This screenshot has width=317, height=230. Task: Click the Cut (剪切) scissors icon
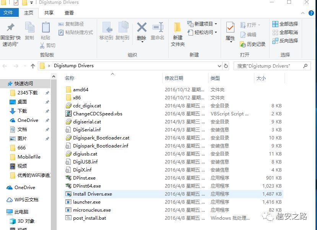pyautogui.click(x=42, y=45)
